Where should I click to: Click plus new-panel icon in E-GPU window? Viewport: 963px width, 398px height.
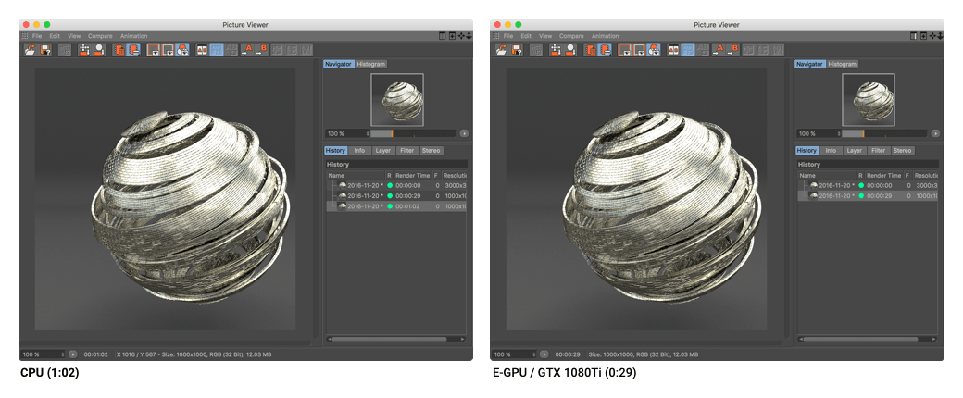pos(924,35)
